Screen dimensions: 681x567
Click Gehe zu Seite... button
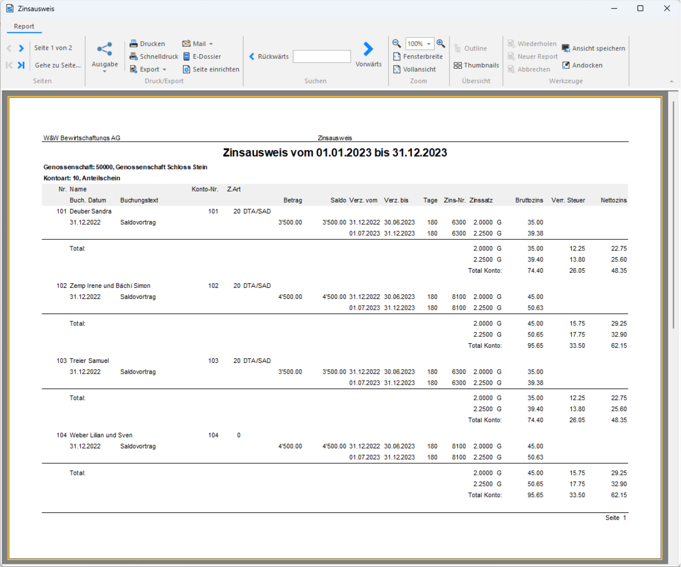tap(57, 65)
